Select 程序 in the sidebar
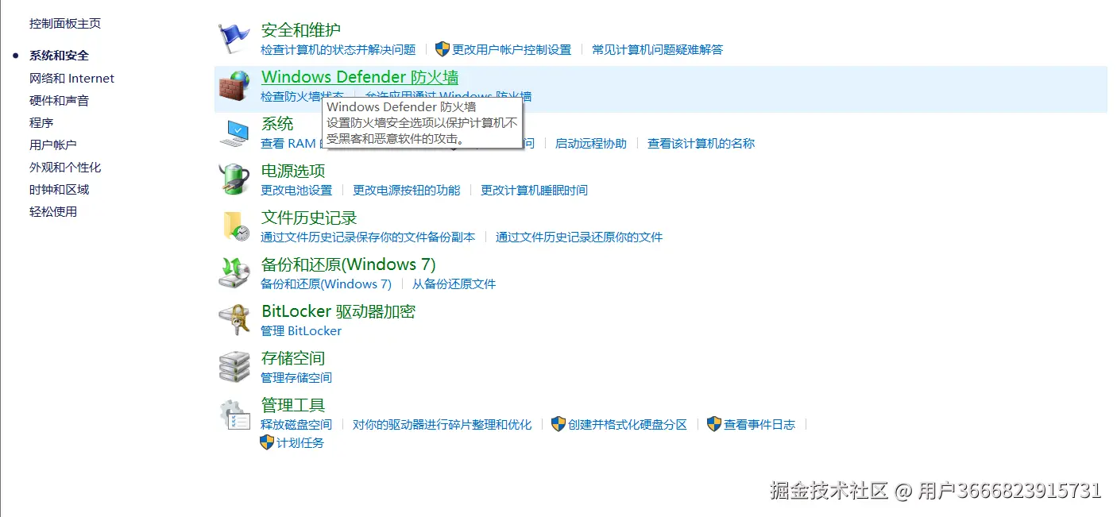 [41, 122]
